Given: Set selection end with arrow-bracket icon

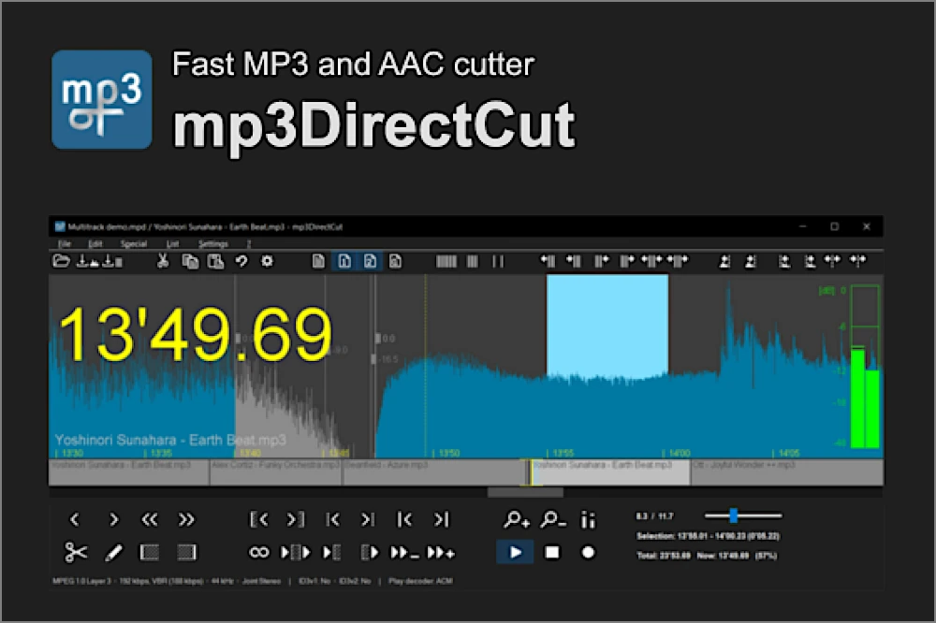Looking at the screenshot, I should coord(295,520).
